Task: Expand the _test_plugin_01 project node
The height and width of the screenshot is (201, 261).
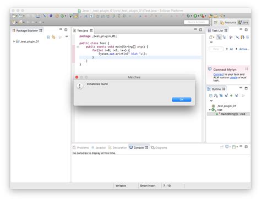Action: tap(14, 41)
